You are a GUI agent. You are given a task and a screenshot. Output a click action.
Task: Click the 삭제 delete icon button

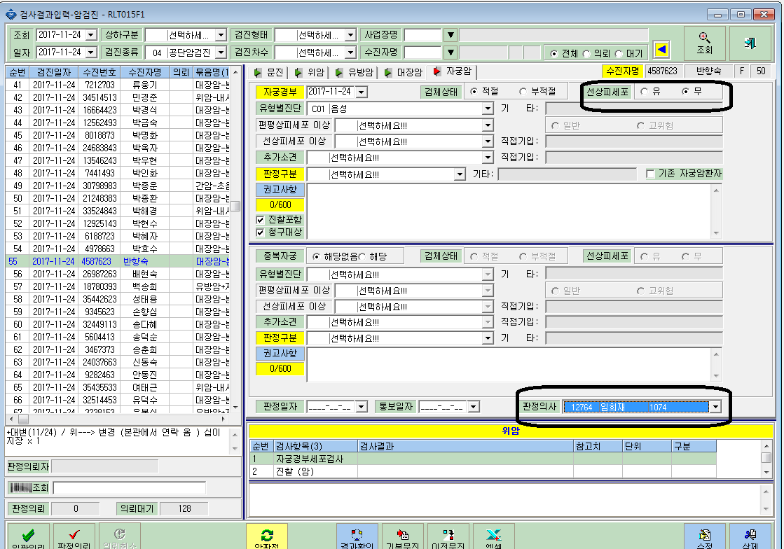pos(750,538)
